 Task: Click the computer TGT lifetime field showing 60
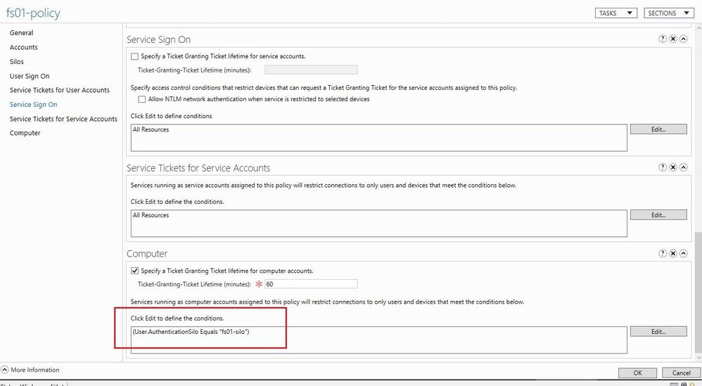click(x=311, y=284)
